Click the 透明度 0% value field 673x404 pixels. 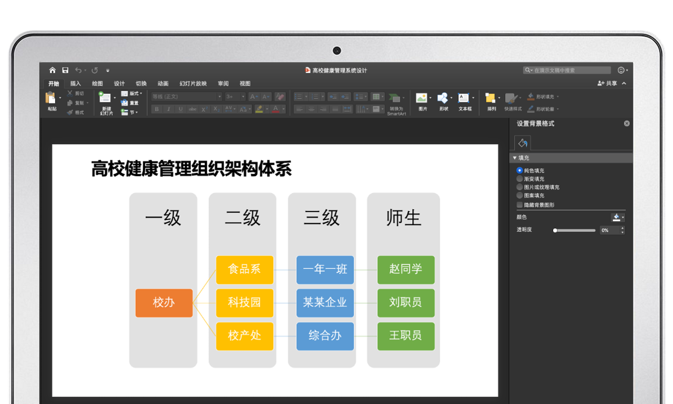(609, 230)
